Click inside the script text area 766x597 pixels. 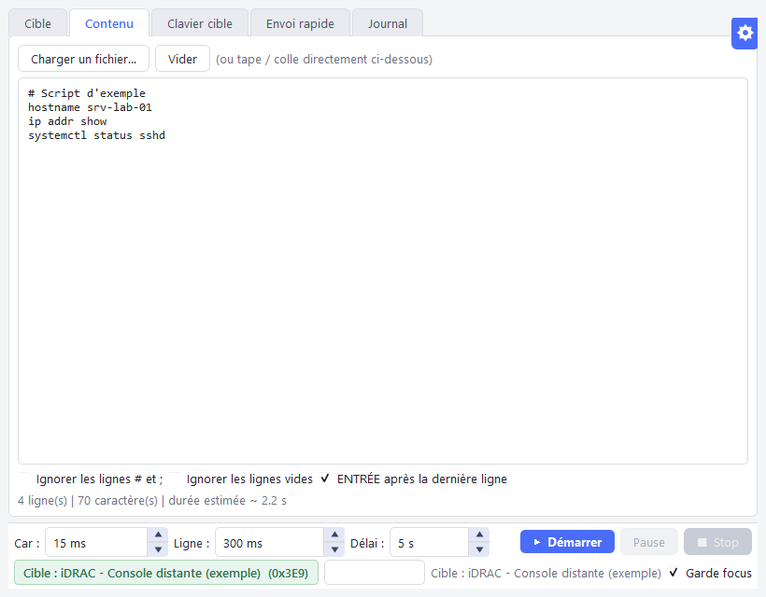pos(383,271)
